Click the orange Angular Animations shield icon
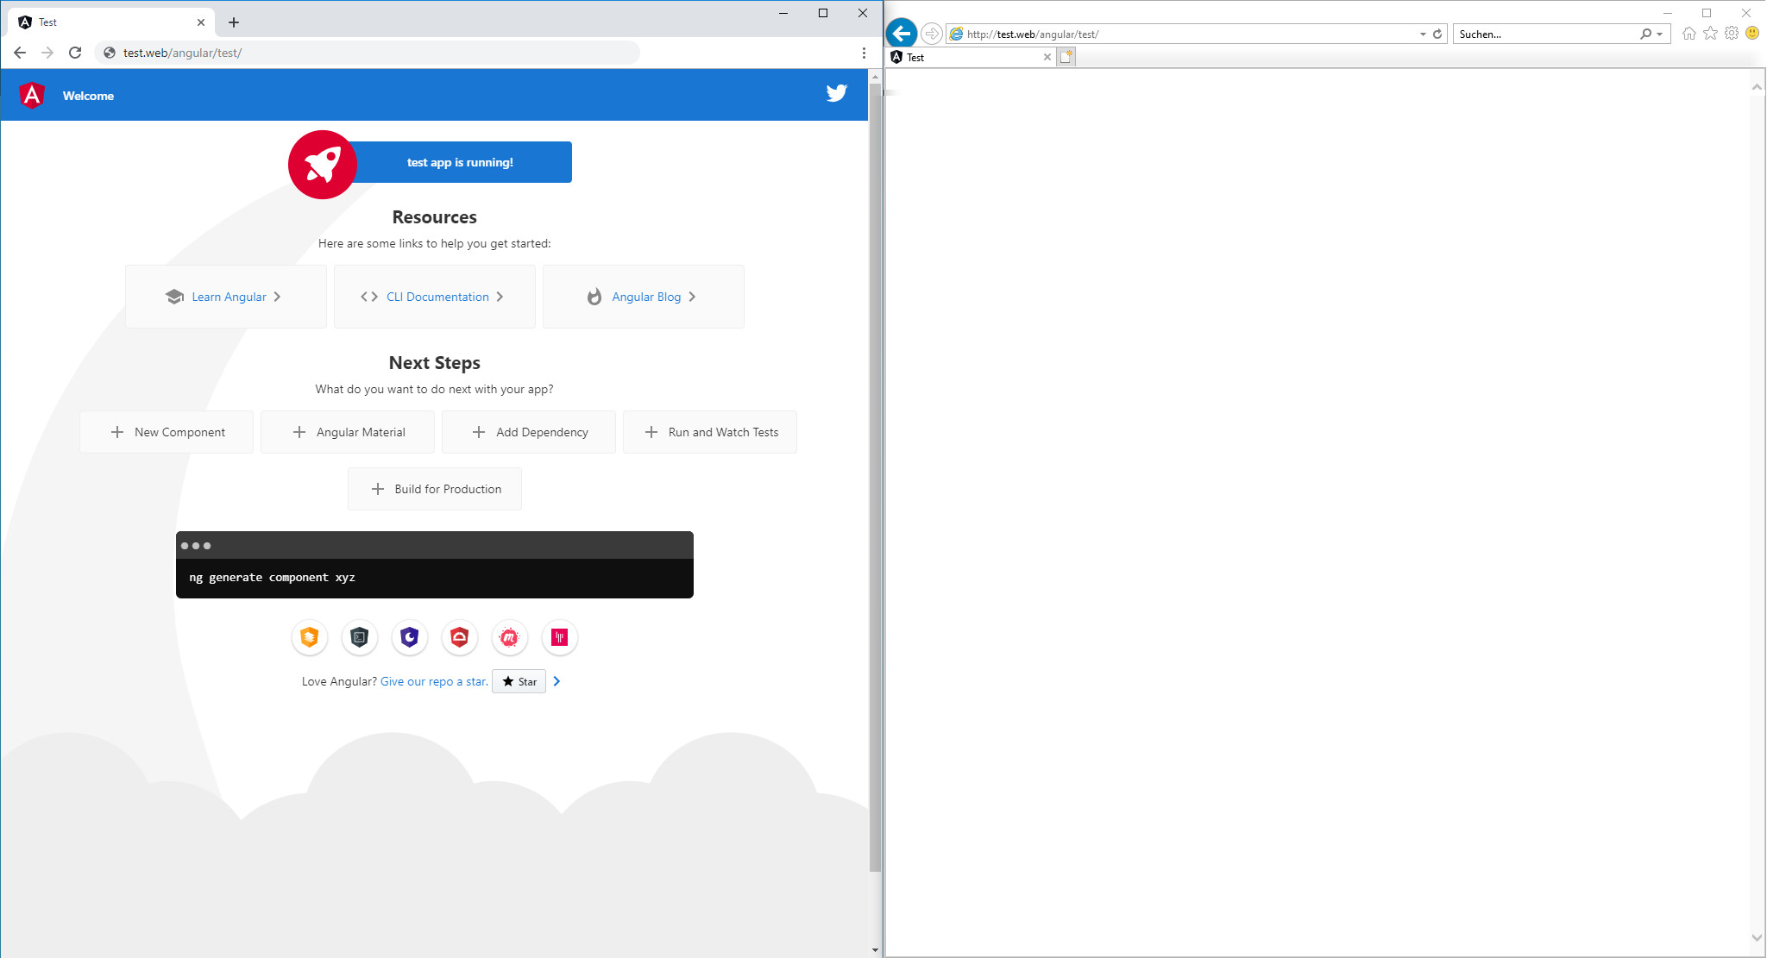1767x958 pixels. [x=310, y=637]
